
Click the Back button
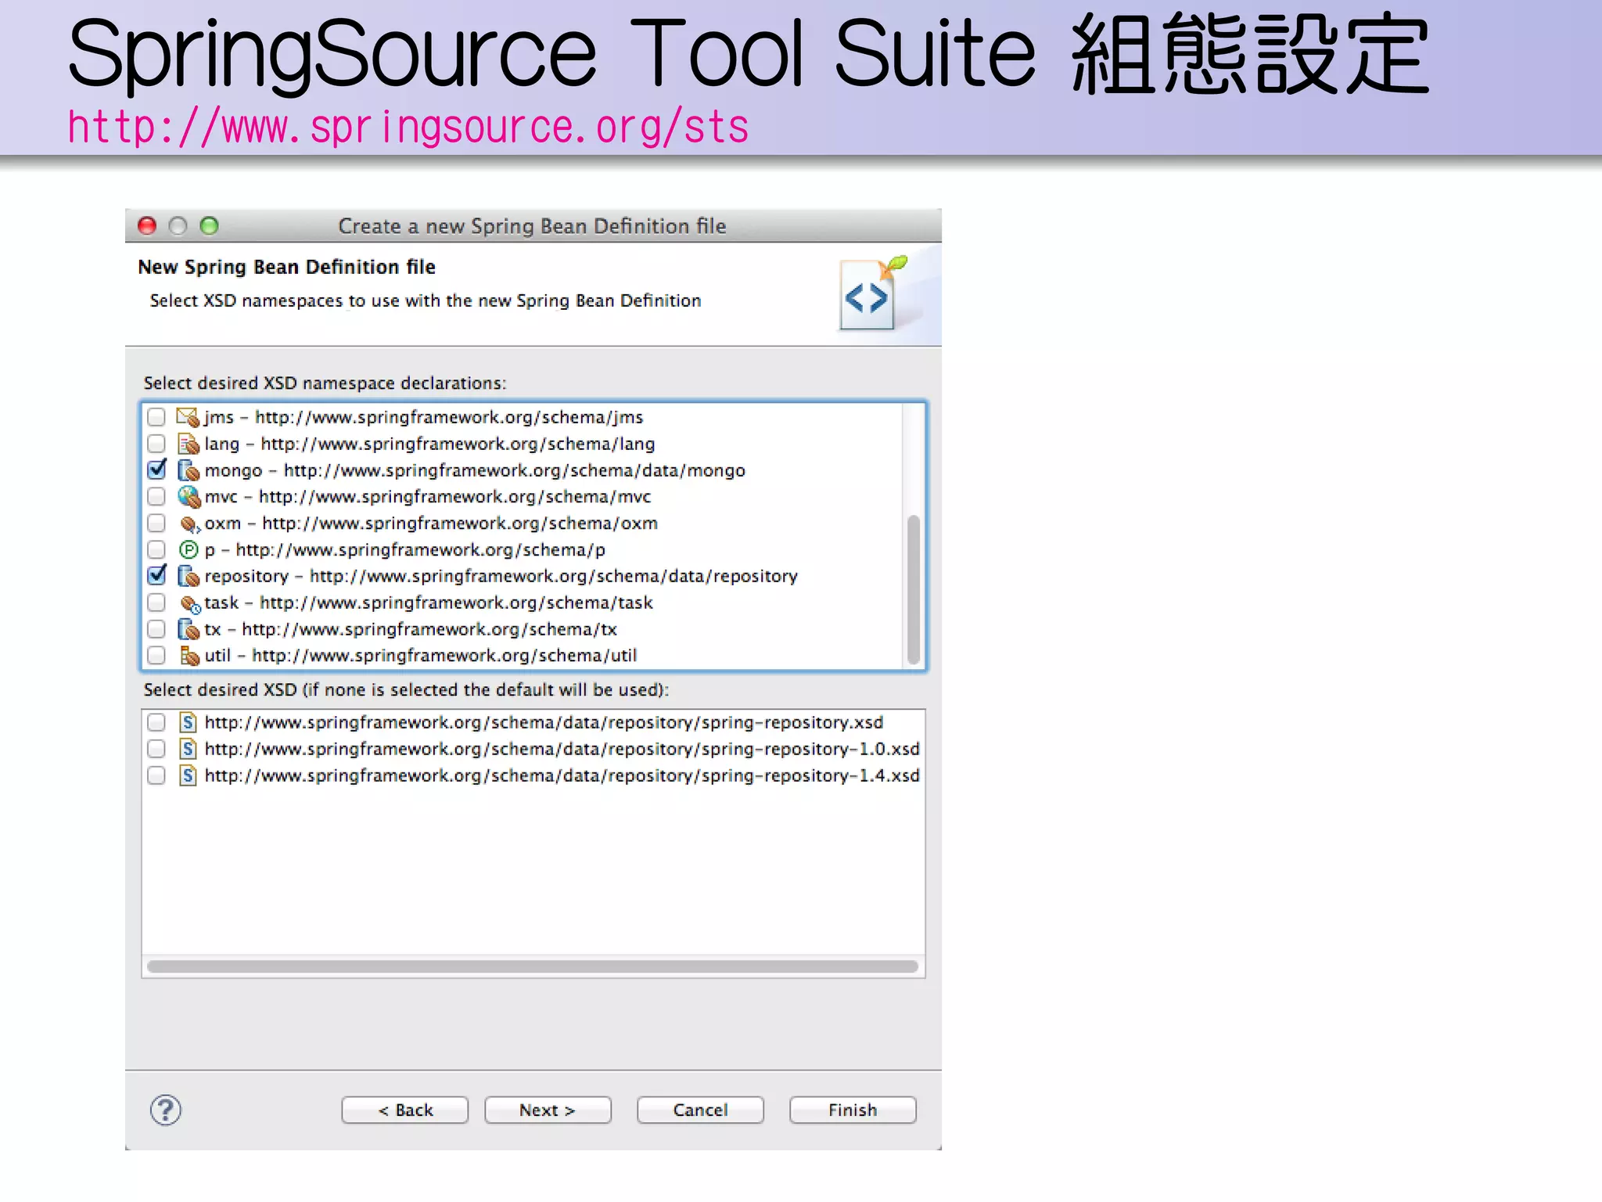click(x=404, y=1110)
